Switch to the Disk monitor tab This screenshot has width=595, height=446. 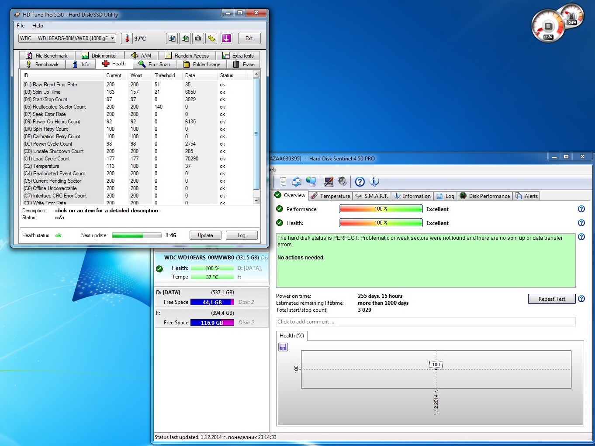pos(100,55)
